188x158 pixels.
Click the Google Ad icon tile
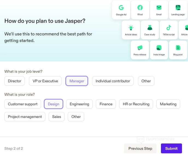pos(121,10)
